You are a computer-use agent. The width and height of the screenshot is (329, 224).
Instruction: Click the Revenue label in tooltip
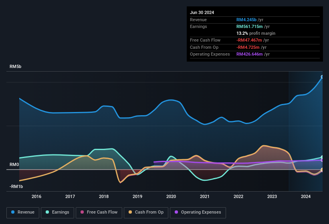click(x=198, y=20)
